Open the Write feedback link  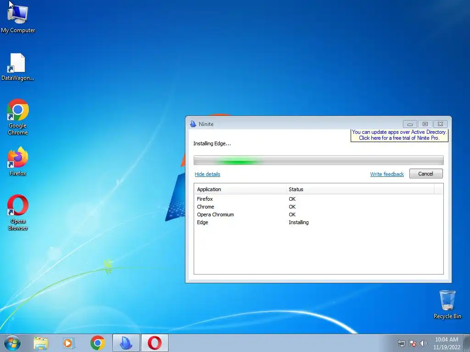(387, 174)
